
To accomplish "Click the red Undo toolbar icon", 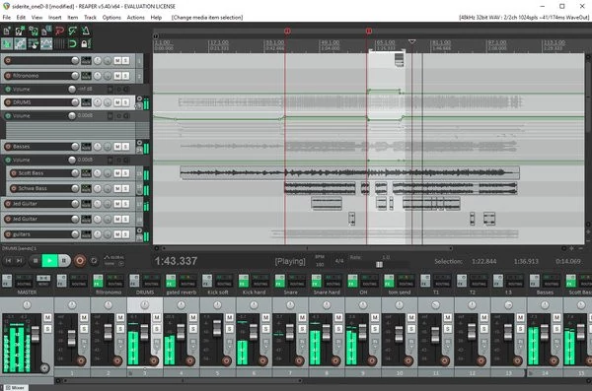I will pos(59,31).
